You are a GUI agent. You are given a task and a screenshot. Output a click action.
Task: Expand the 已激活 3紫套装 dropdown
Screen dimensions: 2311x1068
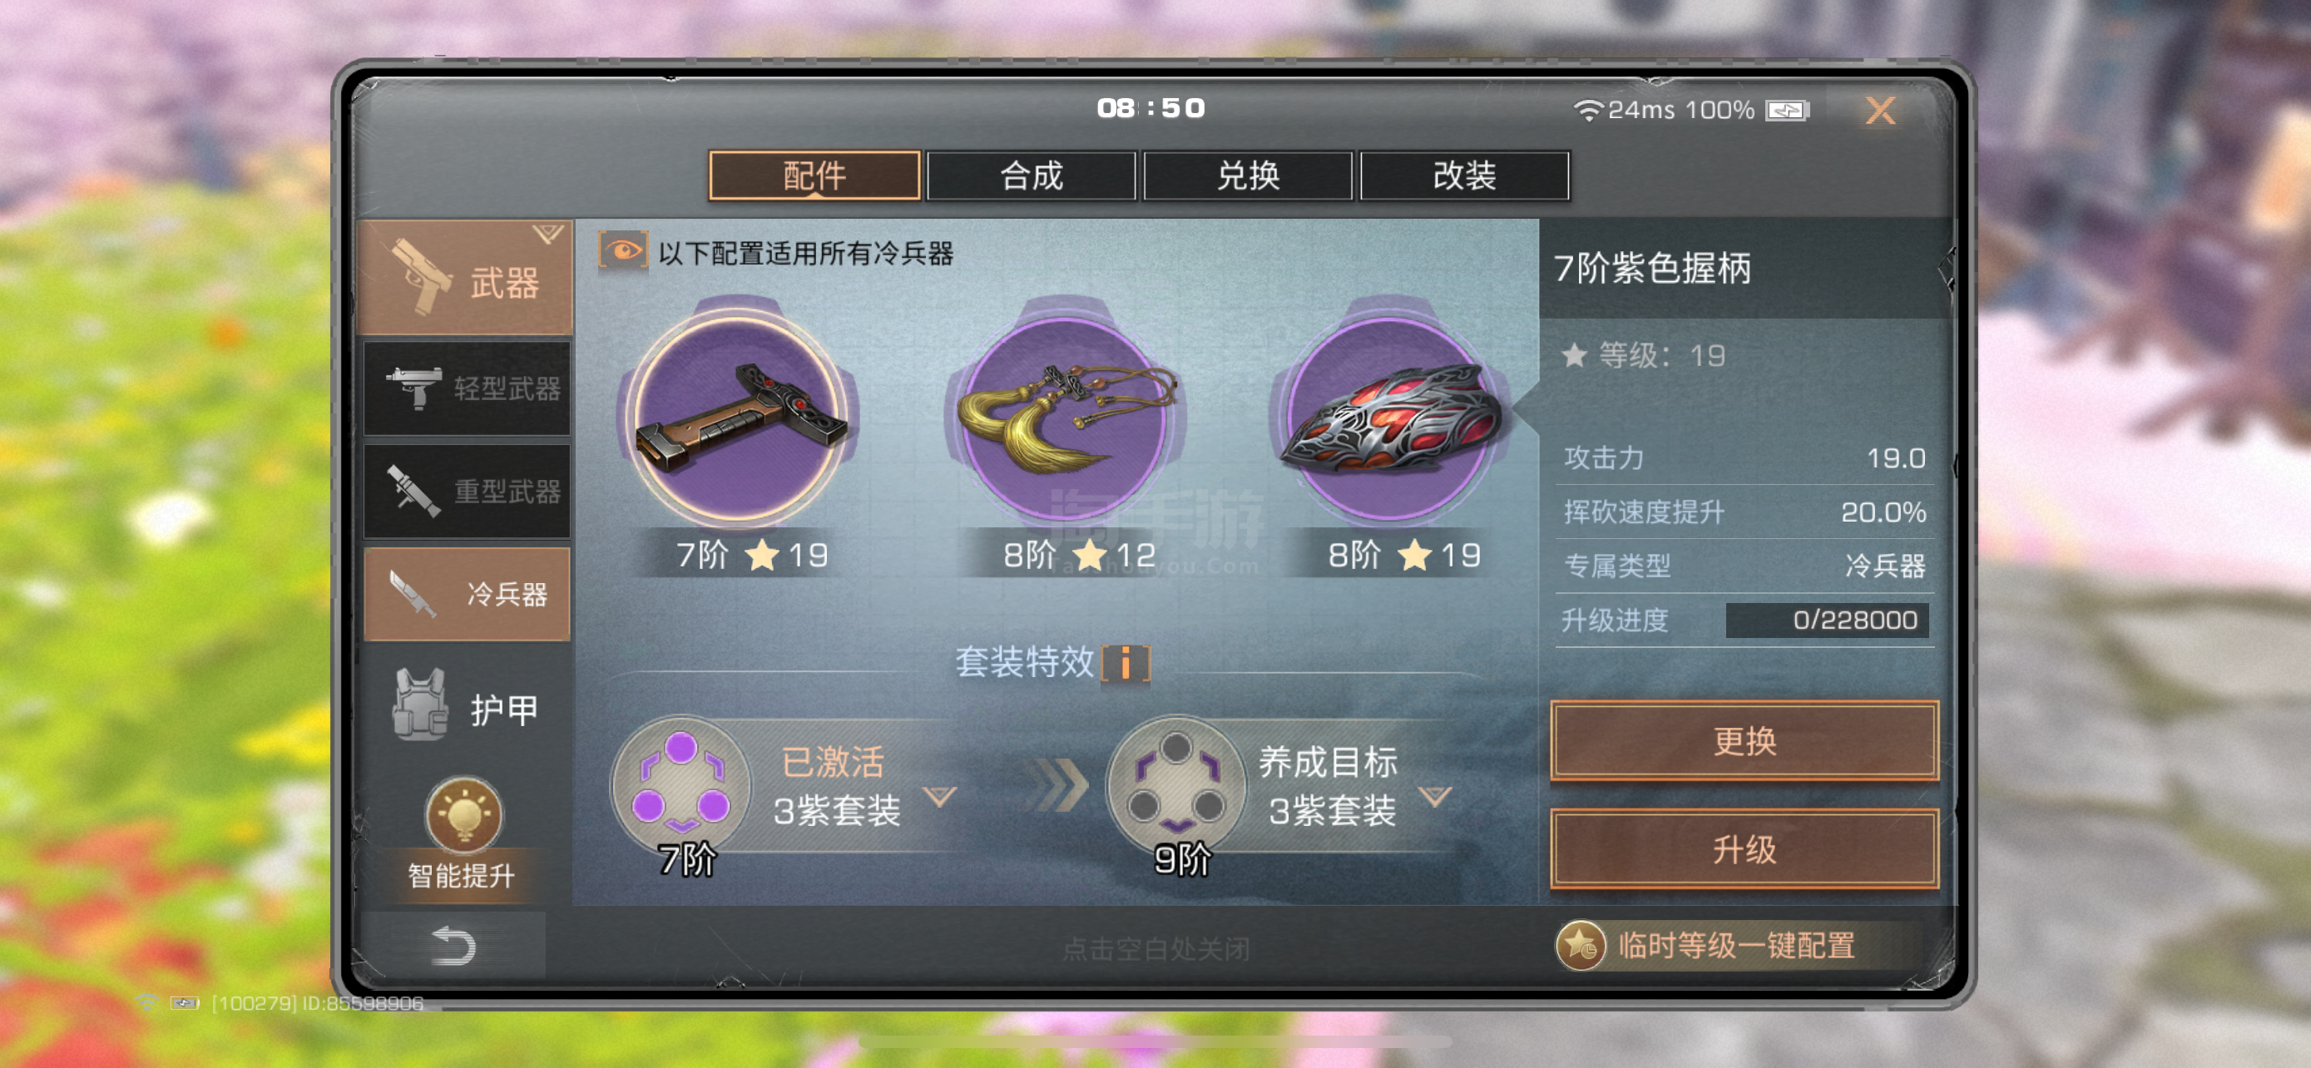(x=940, y=796)
